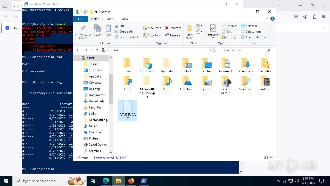Click Properties icon in Explorer title bar
Screen dimensions: 330x186
click(x=86, y=12)
